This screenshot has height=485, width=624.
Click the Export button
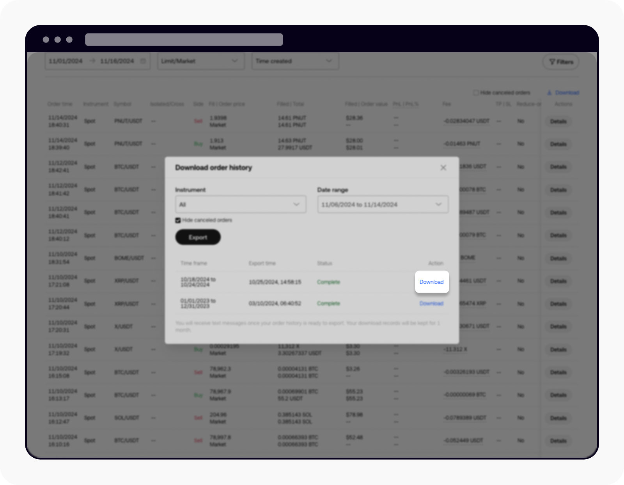pyautogui.click(x=198, y=237)
